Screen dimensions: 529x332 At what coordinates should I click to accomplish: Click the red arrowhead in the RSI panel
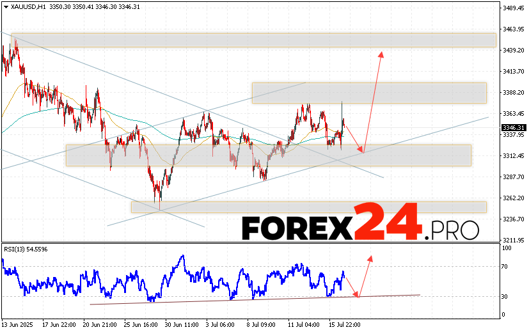pos(369,258)
